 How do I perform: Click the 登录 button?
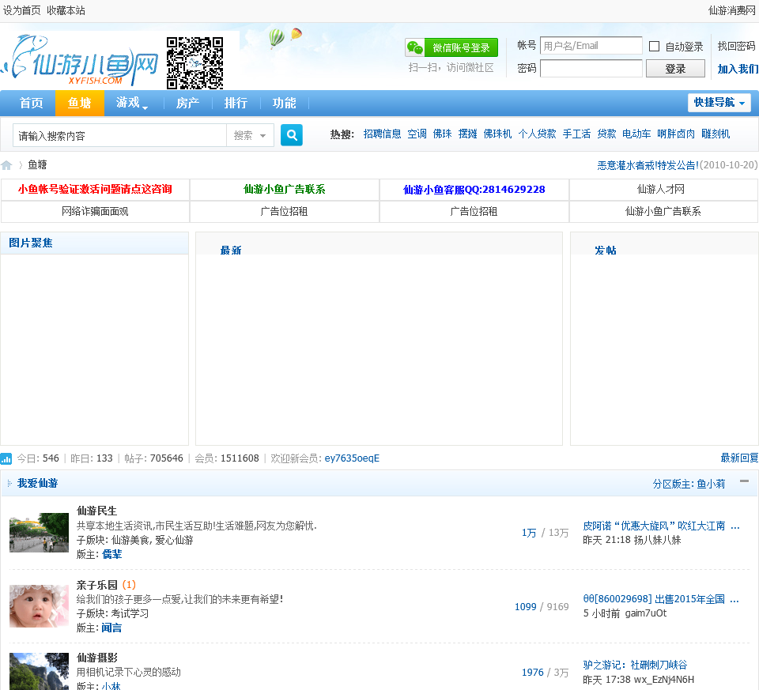pos(675,69)
